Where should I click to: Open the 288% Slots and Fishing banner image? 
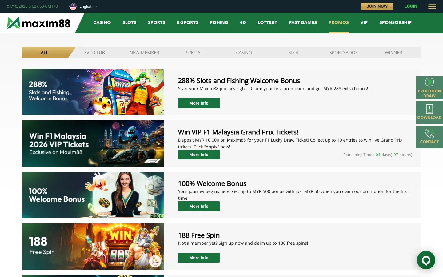tap(93, 92)
